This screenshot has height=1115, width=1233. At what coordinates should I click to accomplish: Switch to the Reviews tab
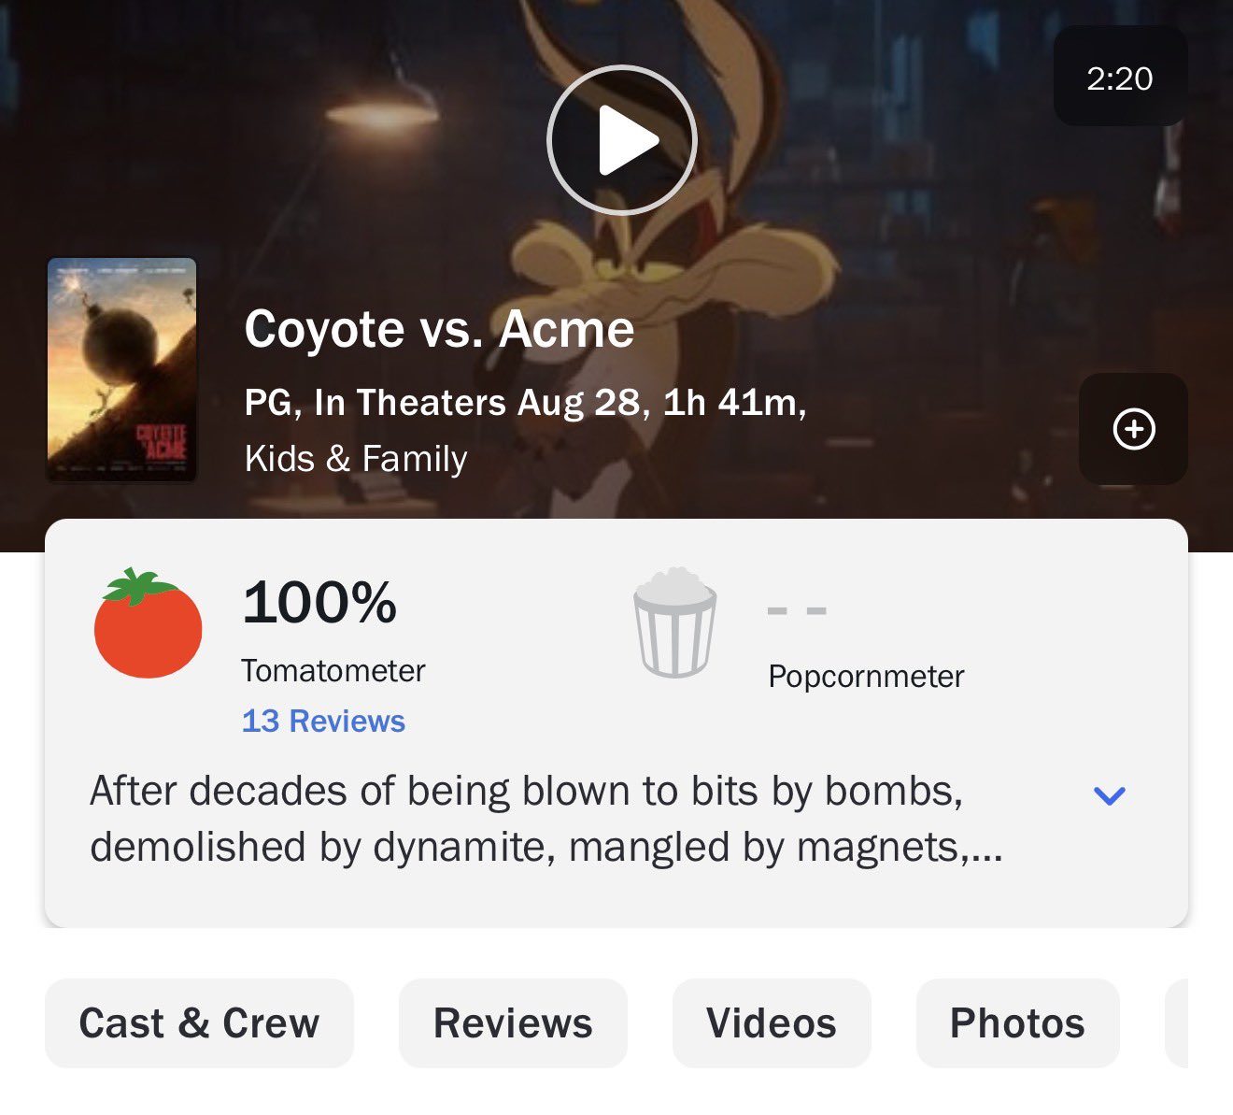(513, 1022)
